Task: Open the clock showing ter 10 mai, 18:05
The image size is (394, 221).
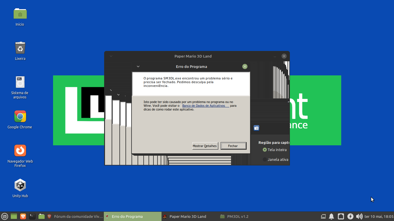Action: pyautogui.click(x=379, y=216)
